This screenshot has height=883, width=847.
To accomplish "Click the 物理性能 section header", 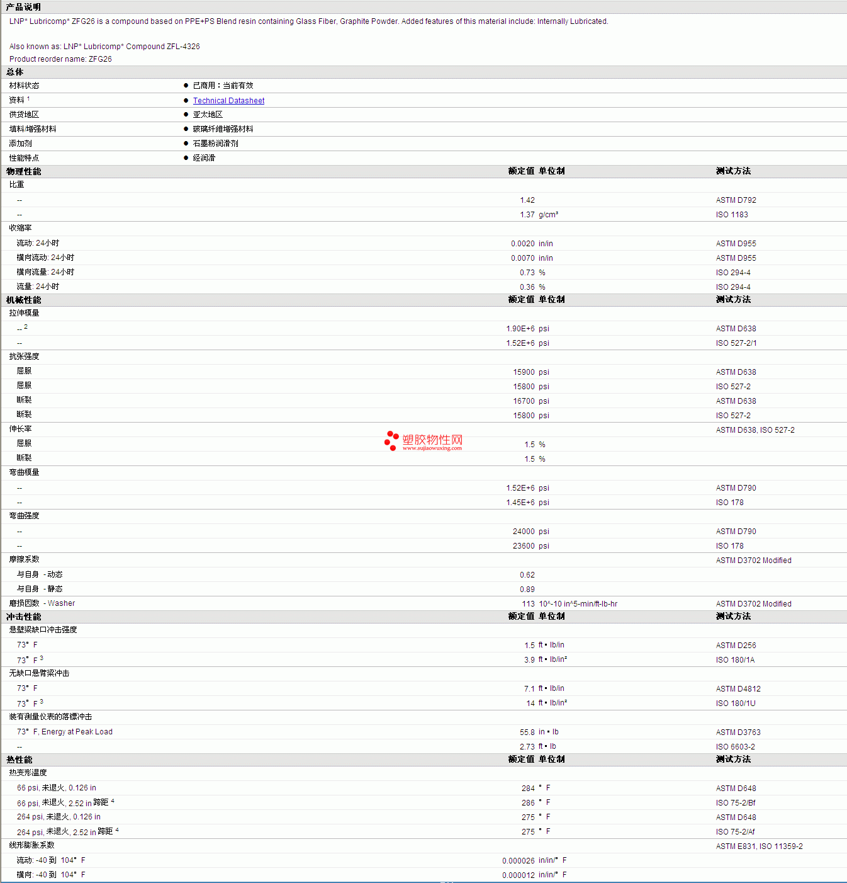I will (x=24, y=171).
